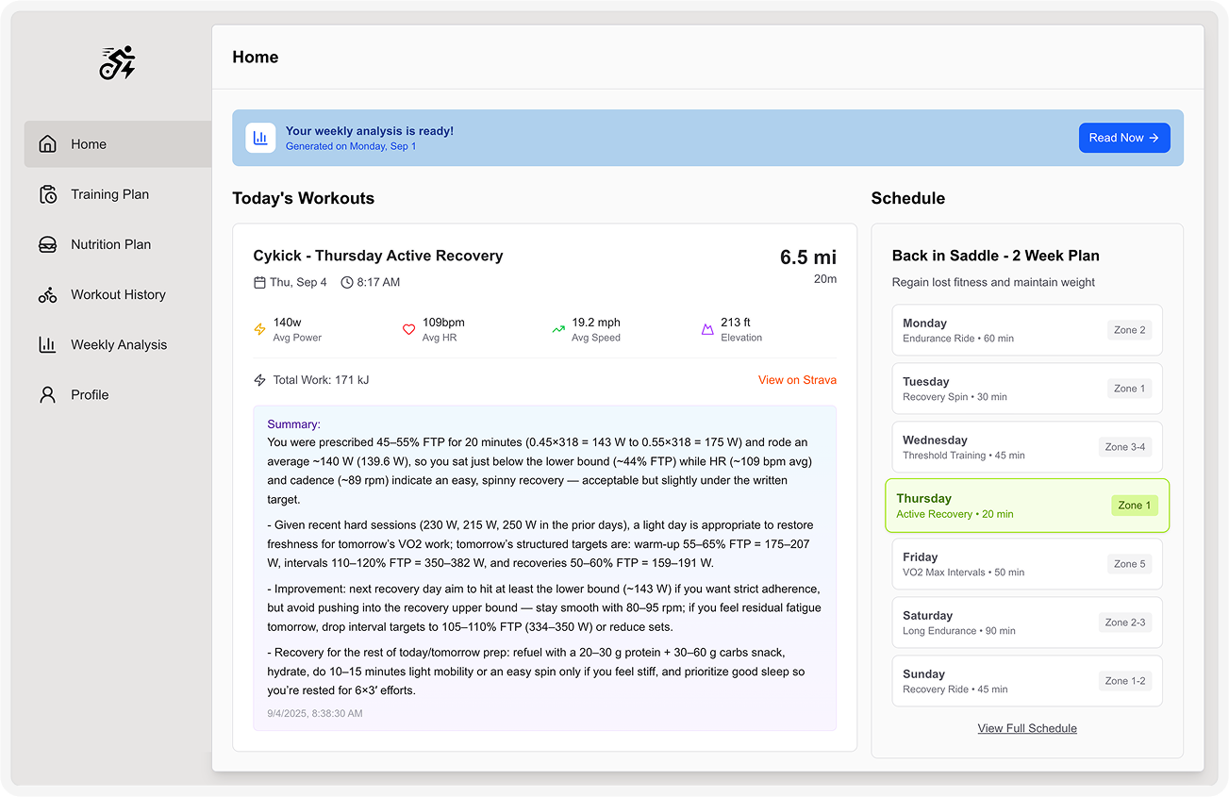This screenshot has width=1229, height=797.
Task: Click the purple mountain Elevation icon
Action: point(707,329)
